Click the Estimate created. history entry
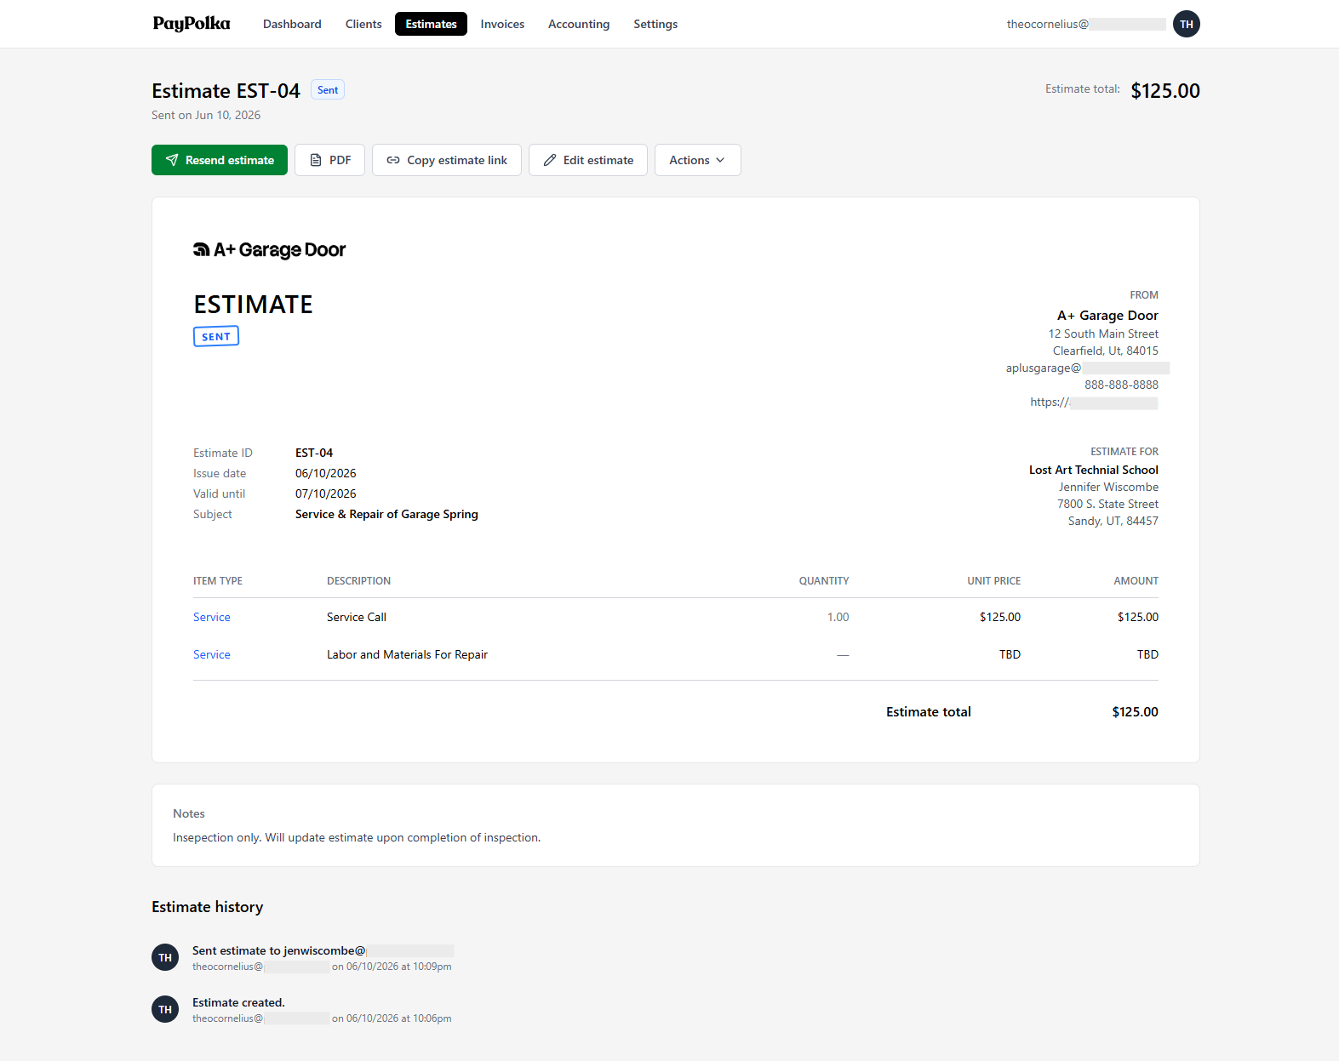The height and width of the screenshot is (1061, 1339). 238,1002
